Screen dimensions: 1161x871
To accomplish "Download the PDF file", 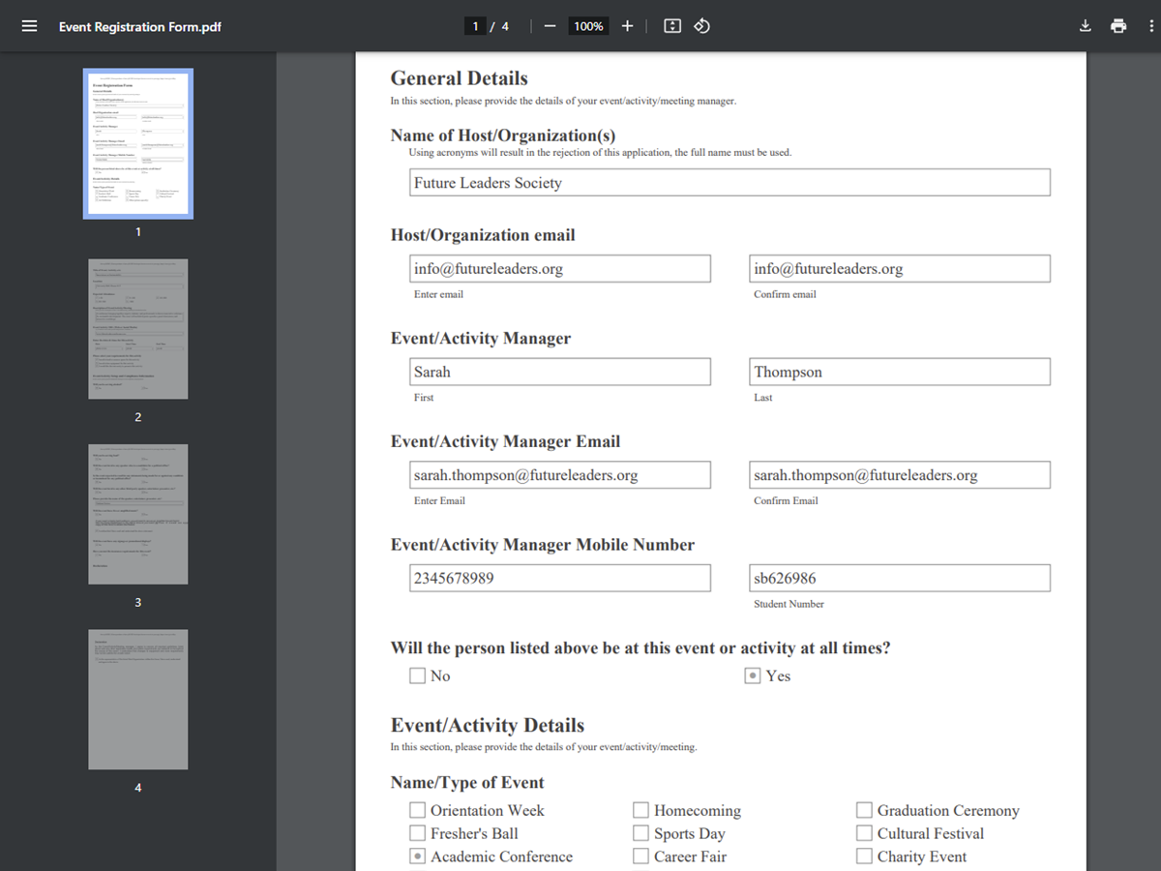I will (1086, 26).
